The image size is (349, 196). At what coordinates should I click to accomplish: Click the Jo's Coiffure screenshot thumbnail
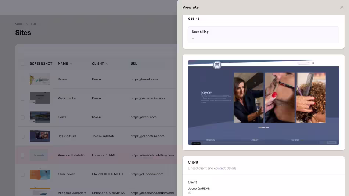click(40, 136)
